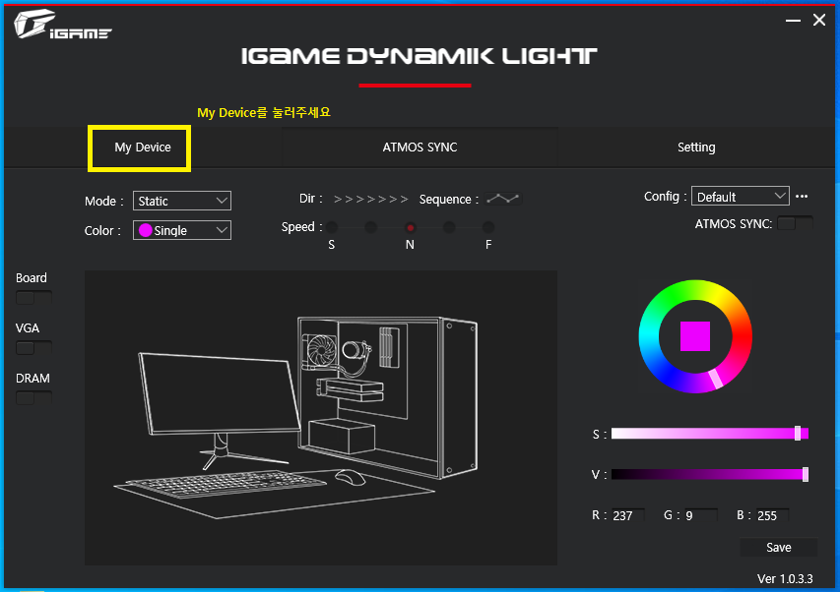
Task: Click the magenta swatch in the Color dropdown
Action: click(x=145, y=230)
